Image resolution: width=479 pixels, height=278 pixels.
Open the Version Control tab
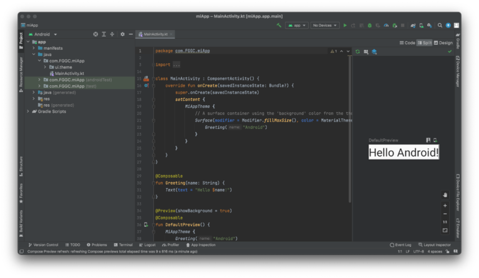[43, 245]
